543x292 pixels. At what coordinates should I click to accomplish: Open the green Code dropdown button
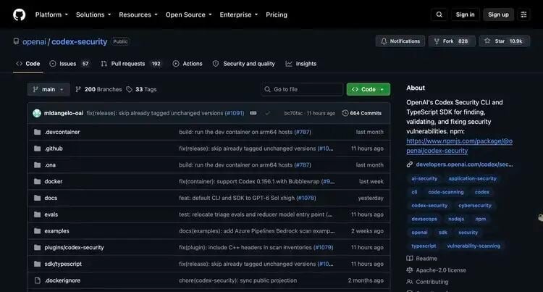tap(368, 89)
